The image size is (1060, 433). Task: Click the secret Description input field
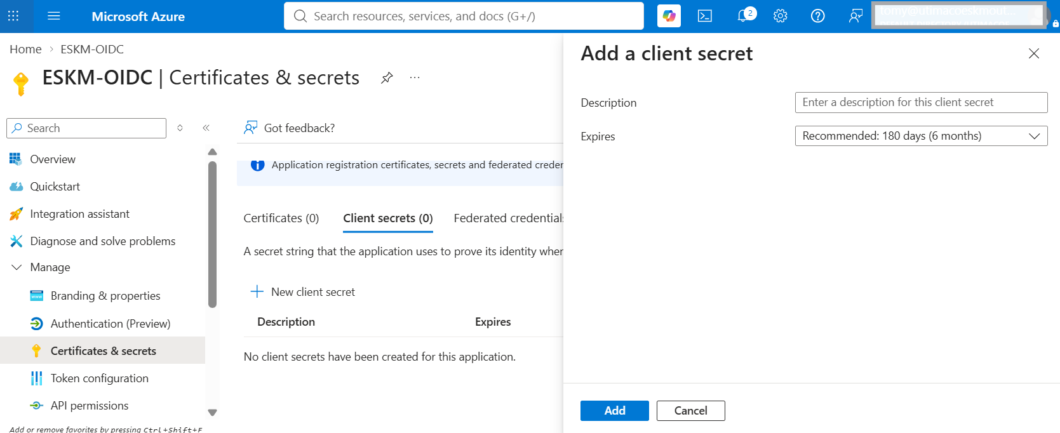pyautogui.click(x=921, y=102)
